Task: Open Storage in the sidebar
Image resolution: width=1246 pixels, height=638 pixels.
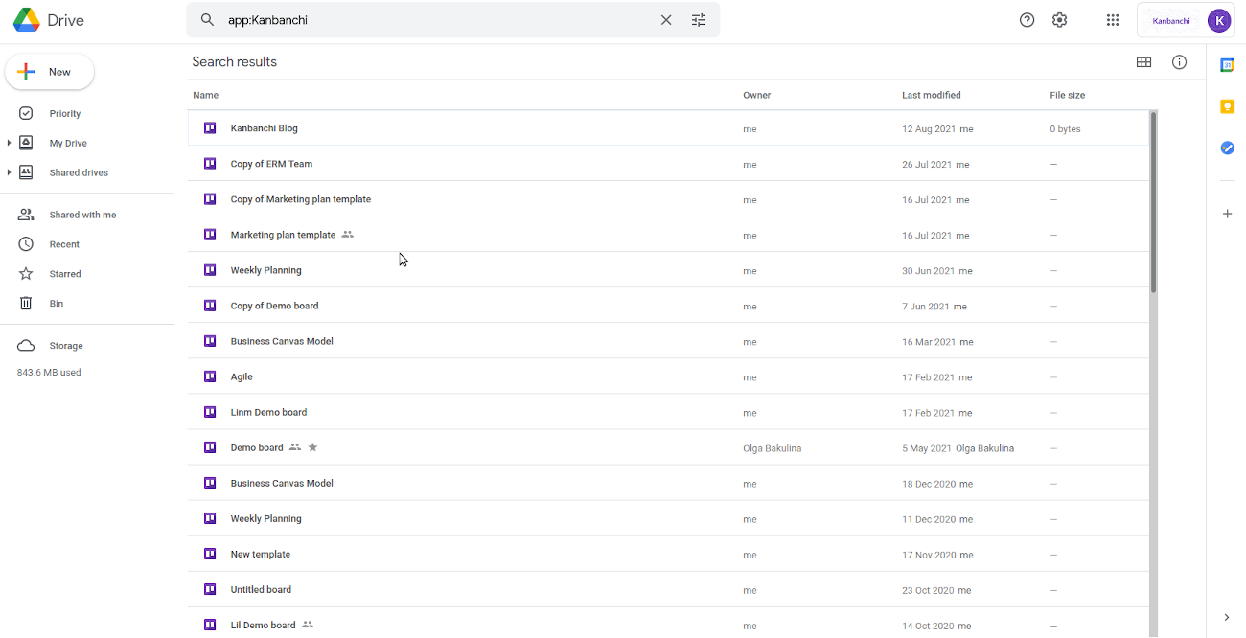Action: point(66,346)
